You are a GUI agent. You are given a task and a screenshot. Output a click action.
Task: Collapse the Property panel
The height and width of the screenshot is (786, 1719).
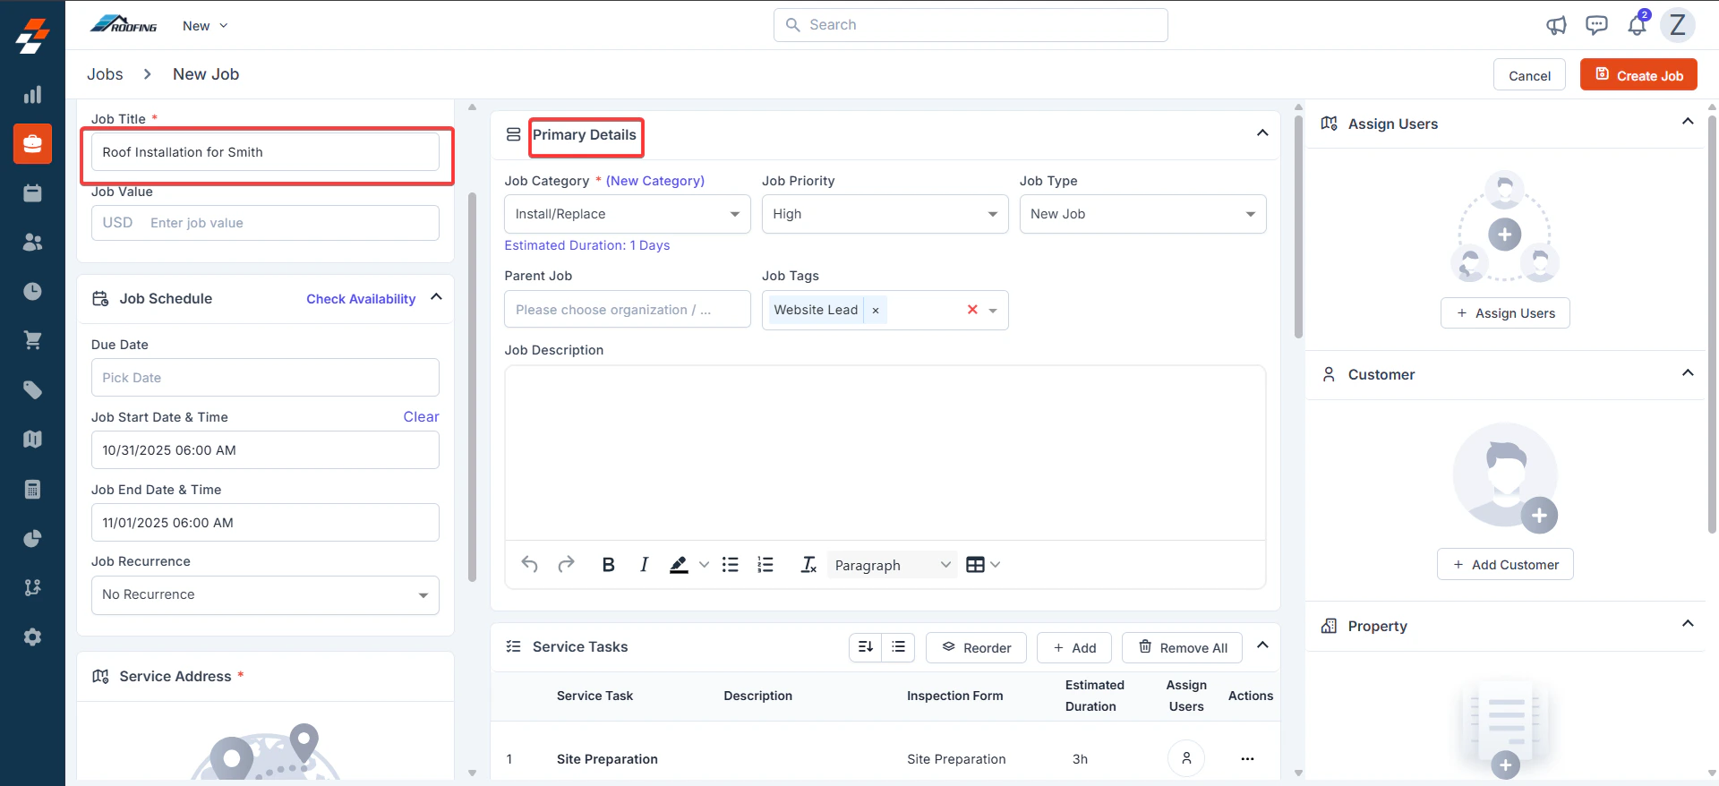coord(1688,624)
